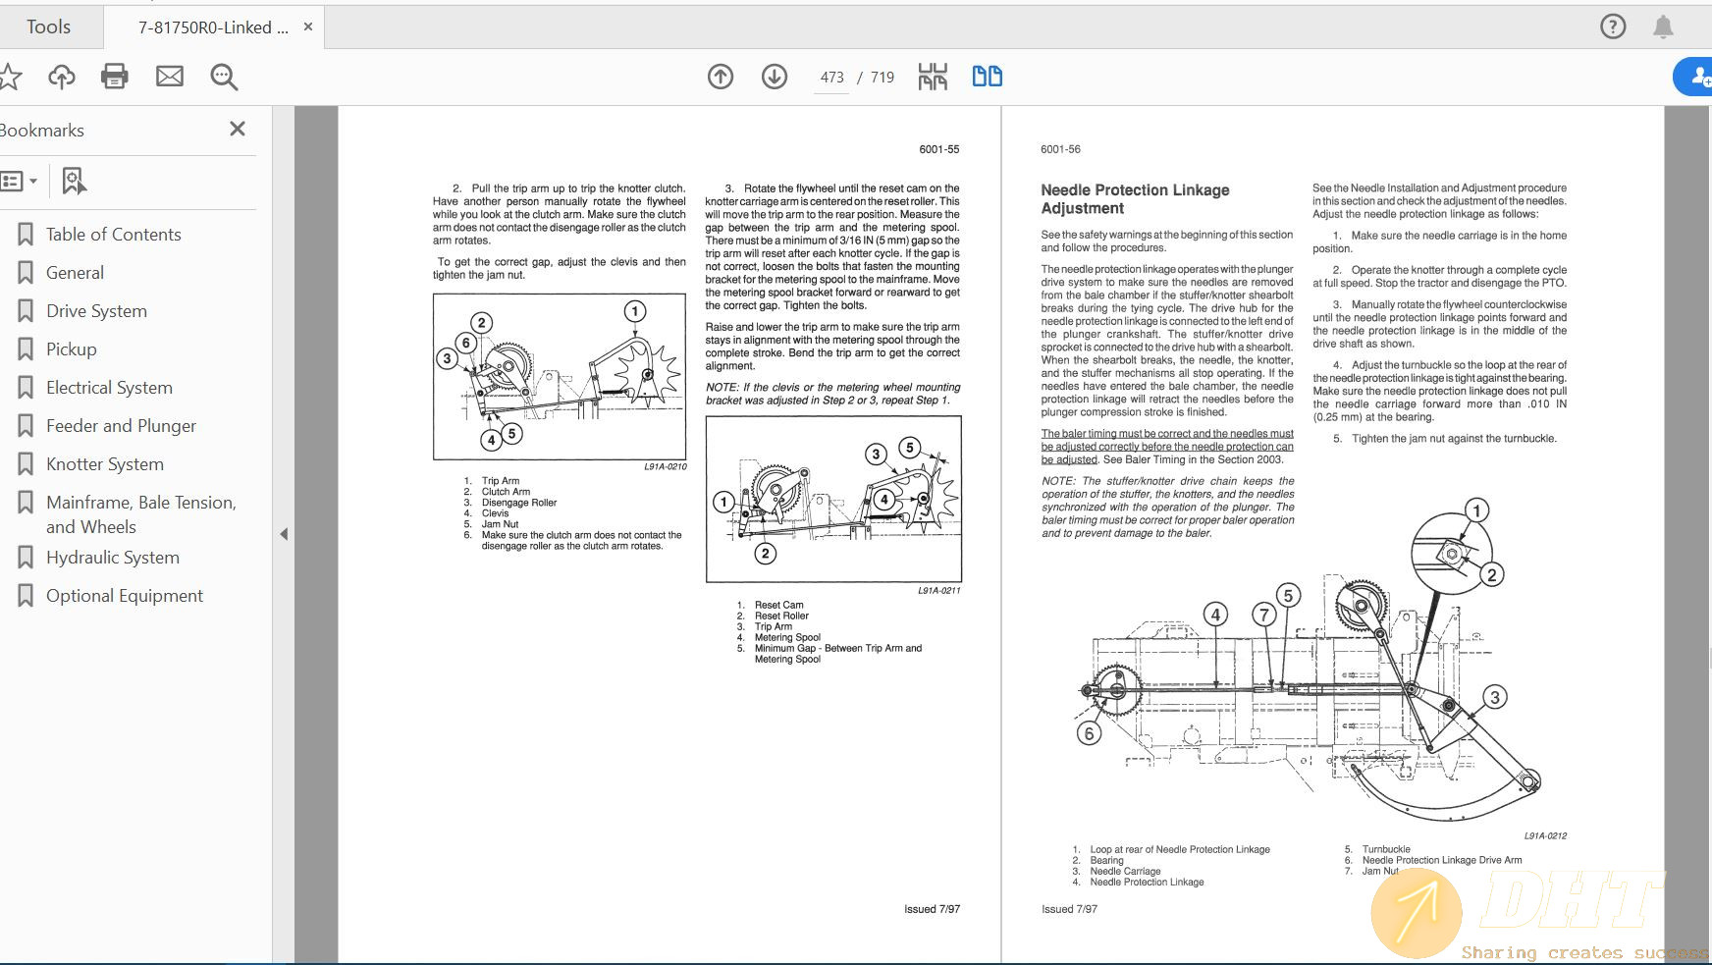
Task: Go to previous page arrow
Action: click(721, 77)
